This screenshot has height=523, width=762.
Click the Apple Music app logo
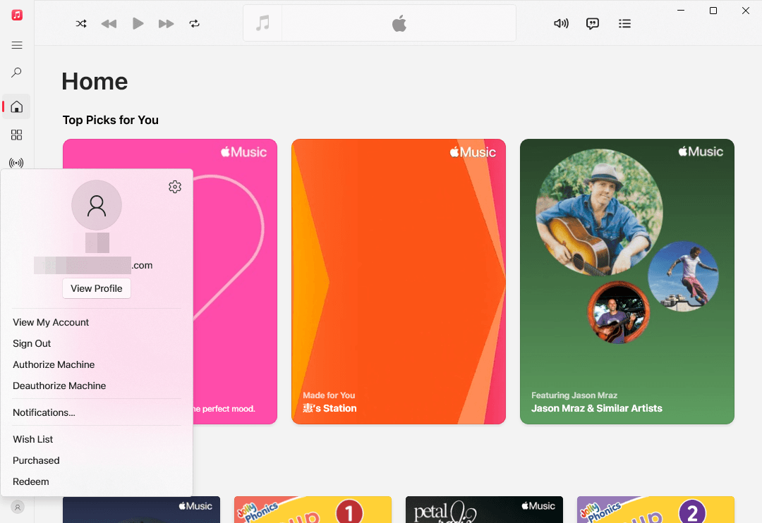click(17, 15)
